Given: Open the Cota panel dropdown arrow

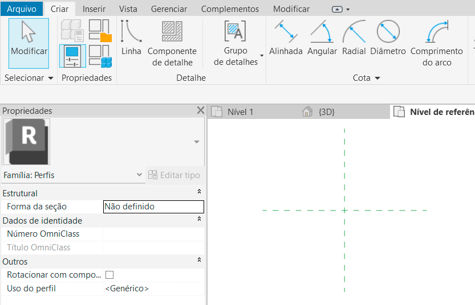Looking at the screenshot, I should (377, 78).
